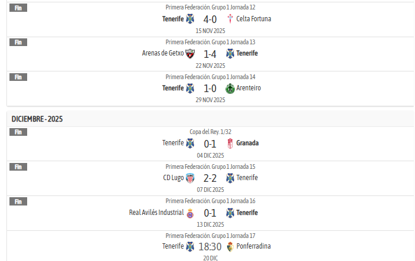
Task: Open the 4-0 Tenerife vs Celta Fortuna result
Action: pos(210,19)
